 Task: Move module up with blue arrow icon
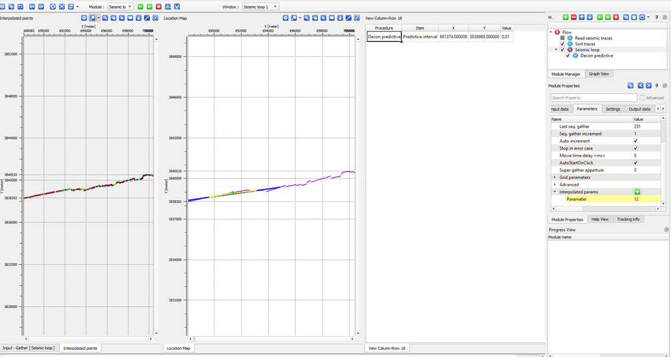coord(582,17)
